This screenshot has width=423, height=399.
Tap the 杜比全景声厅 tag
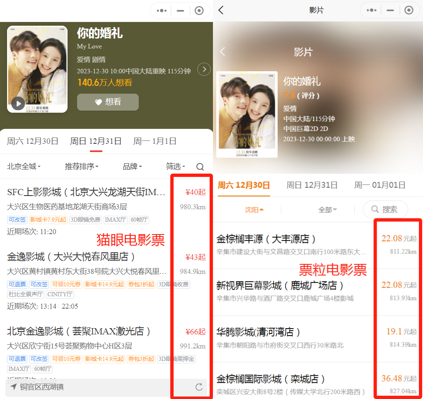tap(26, 294)
